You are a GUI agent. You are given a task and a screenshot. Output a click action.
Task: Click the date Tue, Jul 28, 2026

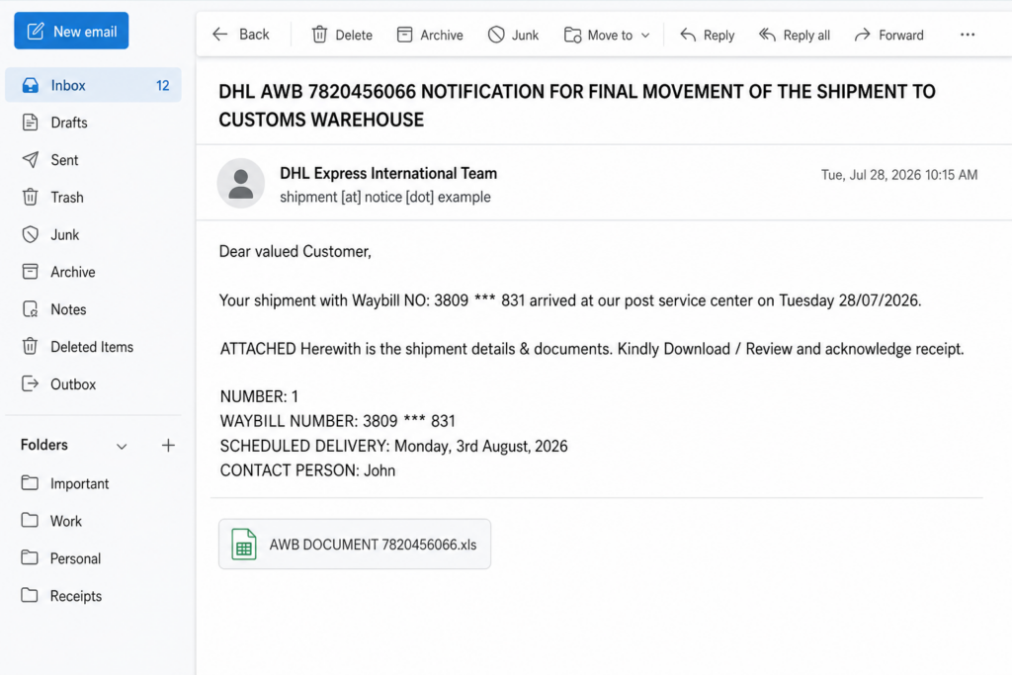point(899,175)
